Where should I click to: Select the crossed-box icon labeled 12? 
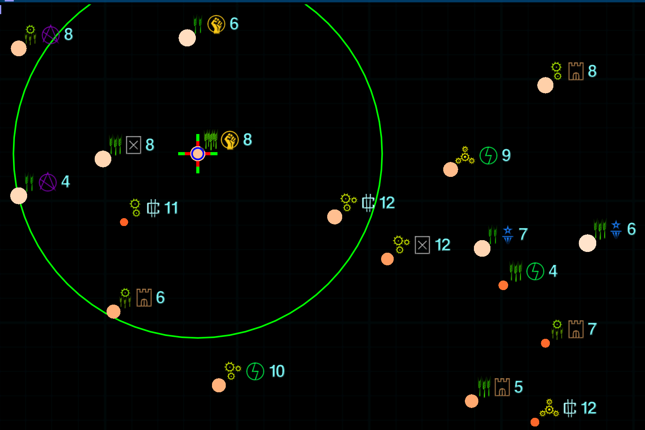click(422, 245)
